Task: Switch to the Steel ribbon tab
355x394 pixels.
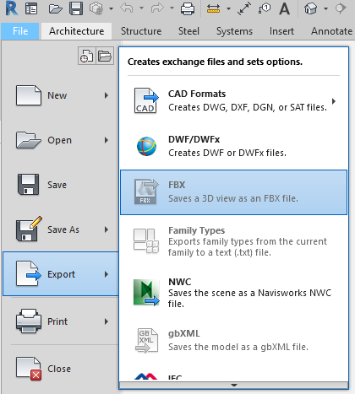Action: click(x=188, y=31)
